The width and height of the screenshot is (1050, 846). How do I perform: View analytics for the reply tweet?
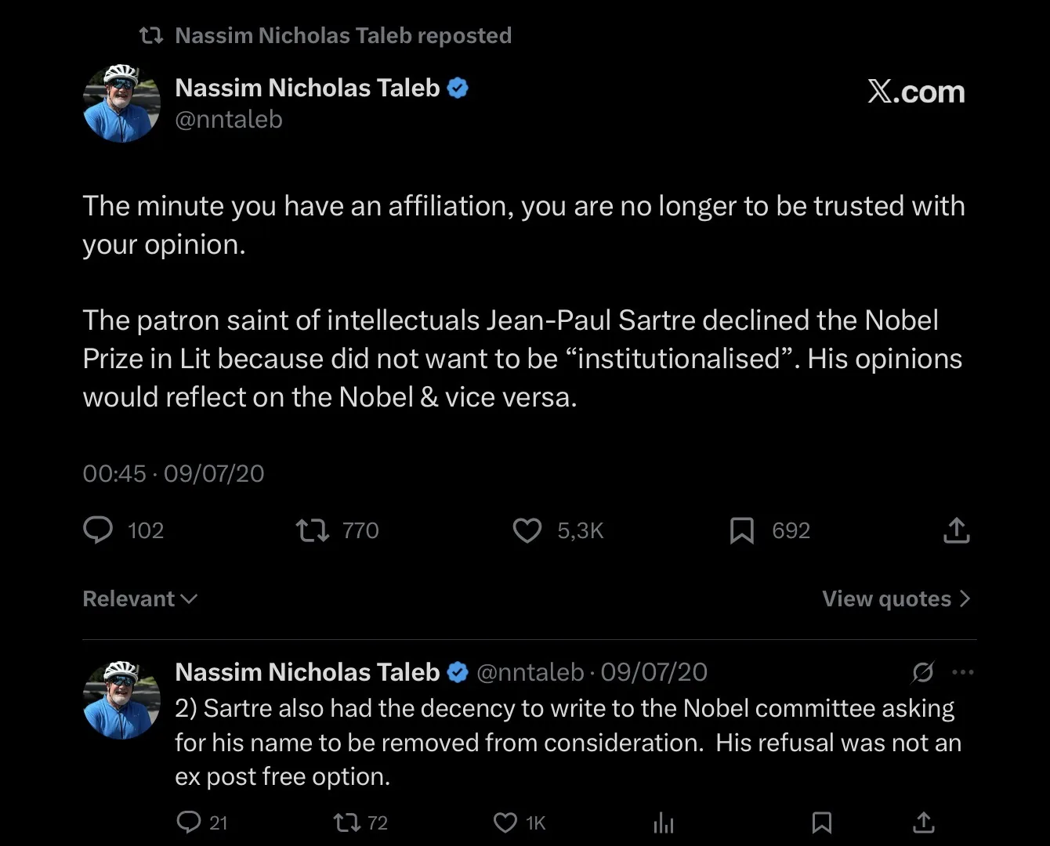point(663,822)
